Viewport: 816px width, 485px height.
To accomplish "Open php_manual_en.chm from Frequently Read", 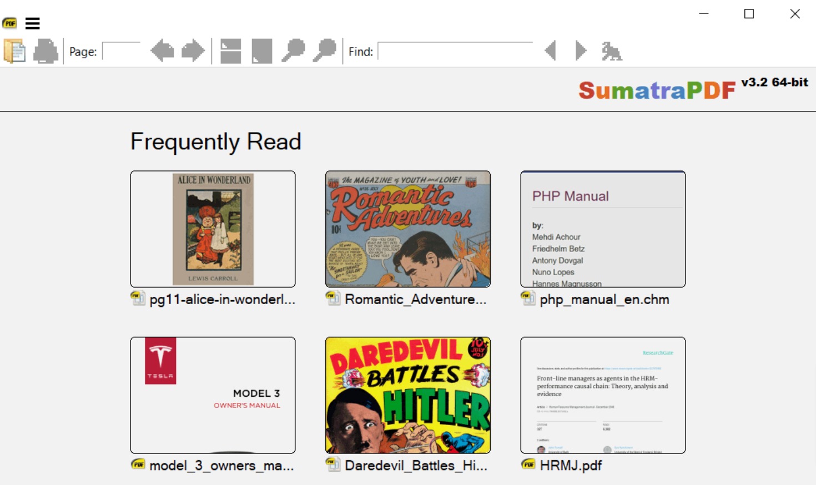I will click(603, 229).
